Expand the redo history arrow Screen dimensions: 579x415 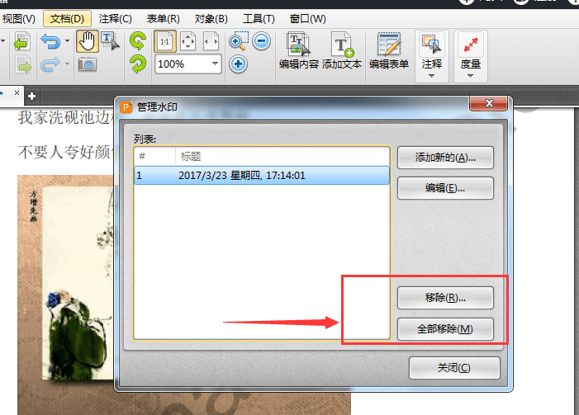pyautogui.click(x=67, y=64)
